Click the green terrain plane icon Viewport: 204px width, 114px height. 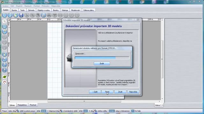(4, 77)
